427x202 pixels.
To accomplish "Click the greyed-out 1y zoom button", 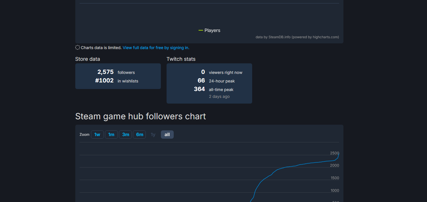I will (153, 135).
